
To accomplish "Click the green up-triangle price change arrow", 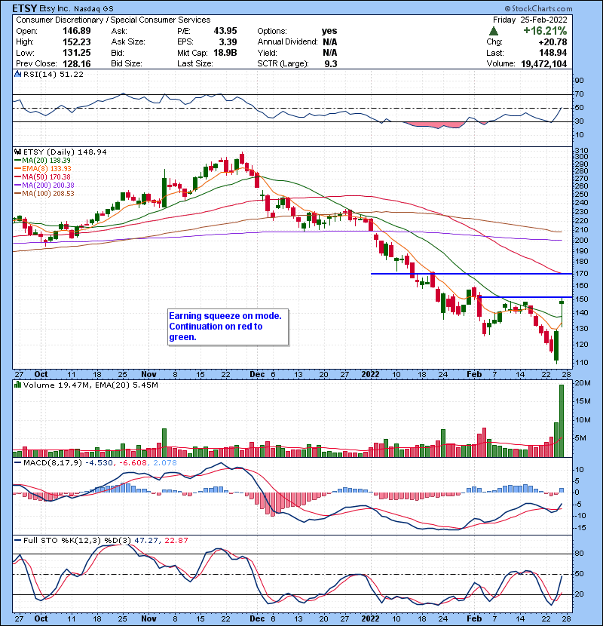I will [x=494, y=31].
